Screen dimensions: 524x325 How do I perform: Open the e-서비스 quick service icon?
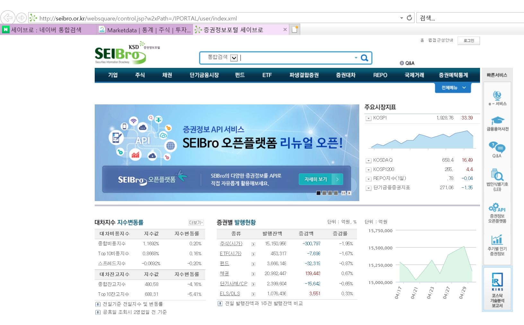click(497, 98)
